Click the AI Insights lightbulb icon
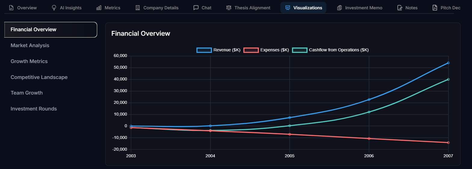472x169 pixels. pyautogui.click(x=54, y=8)
